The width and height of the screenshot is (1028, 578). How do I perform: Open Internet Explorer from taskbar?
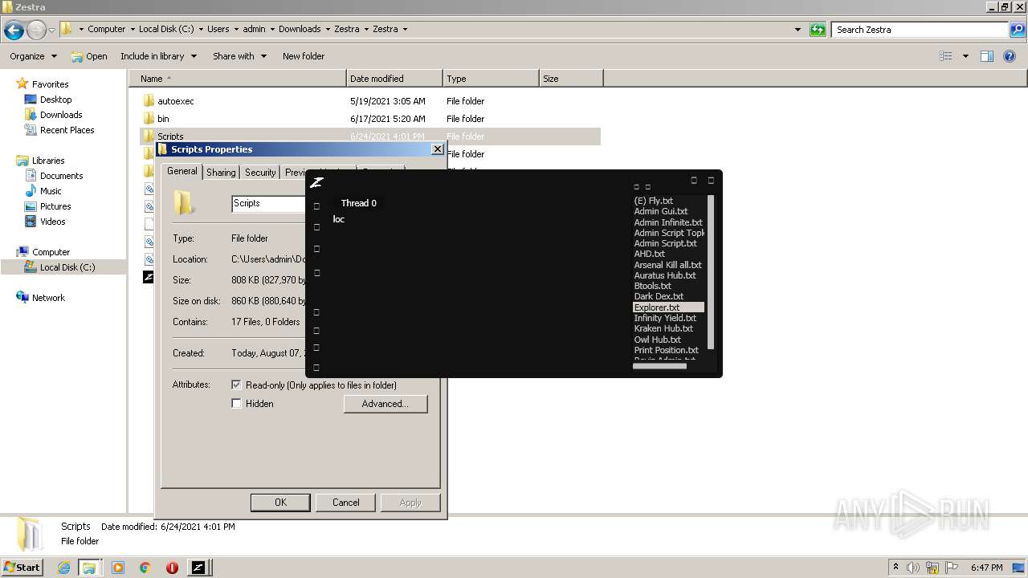[x=64, y=568]
